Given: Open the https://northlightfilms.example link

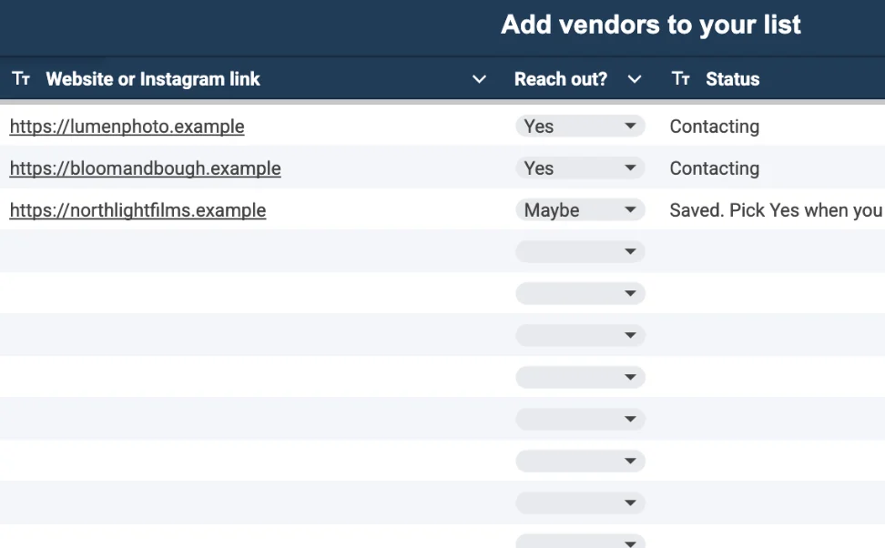Looking at the screenshot, I should tap(137, 210).
